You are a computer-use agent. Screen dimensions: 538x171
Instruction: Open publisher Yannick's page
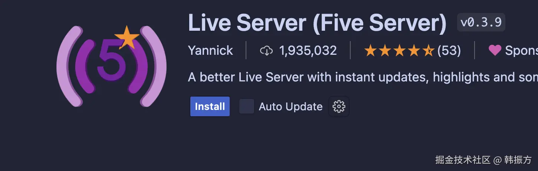210,50
